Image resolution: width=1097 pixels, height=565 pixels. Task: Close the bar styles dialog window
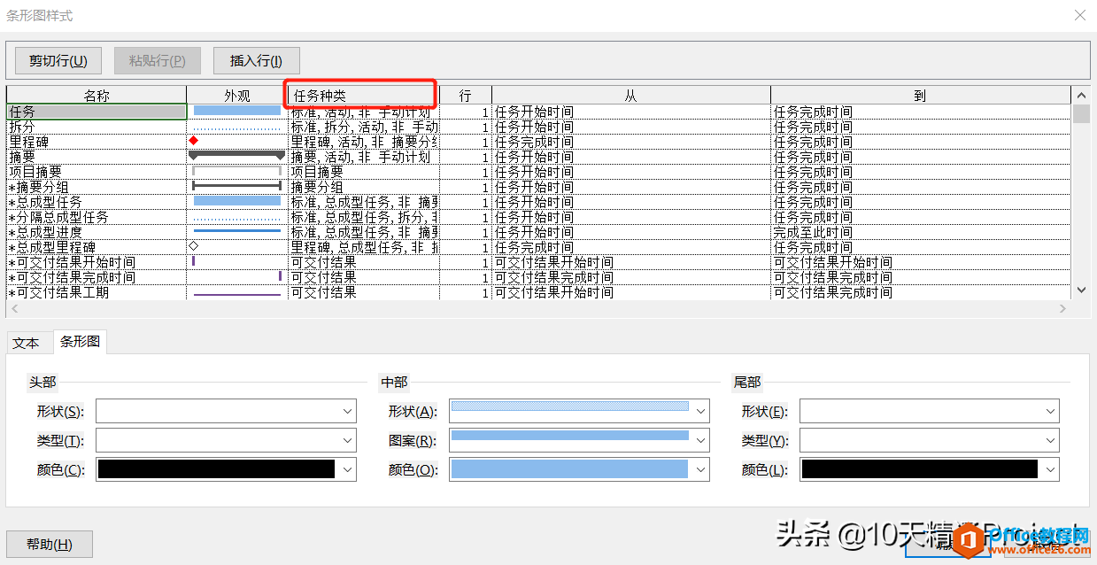[1079, 16]
